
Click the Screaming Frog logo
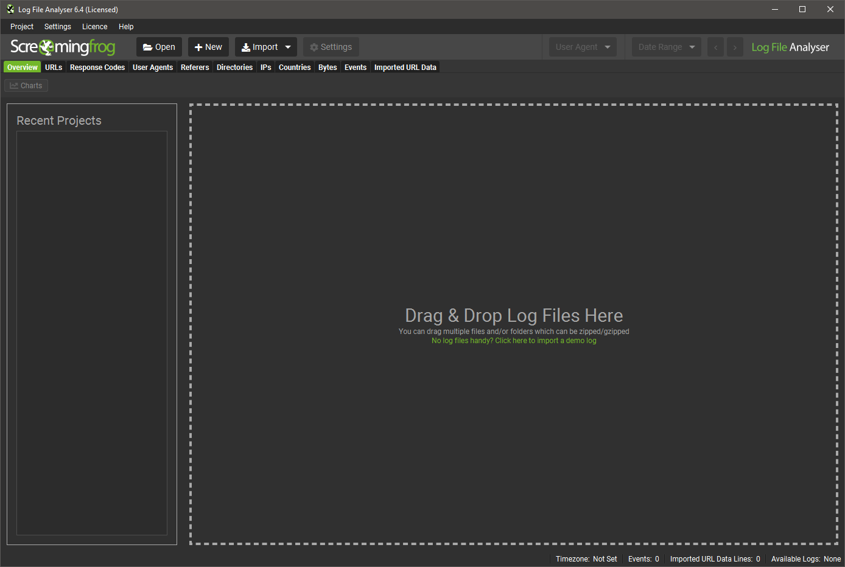[x=63, y=47]
